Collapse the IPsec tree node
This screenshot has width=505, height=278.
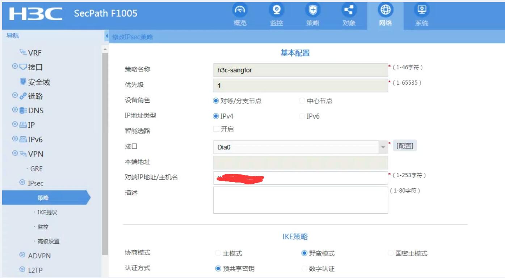pyautogui.click(x=22, y=183)
